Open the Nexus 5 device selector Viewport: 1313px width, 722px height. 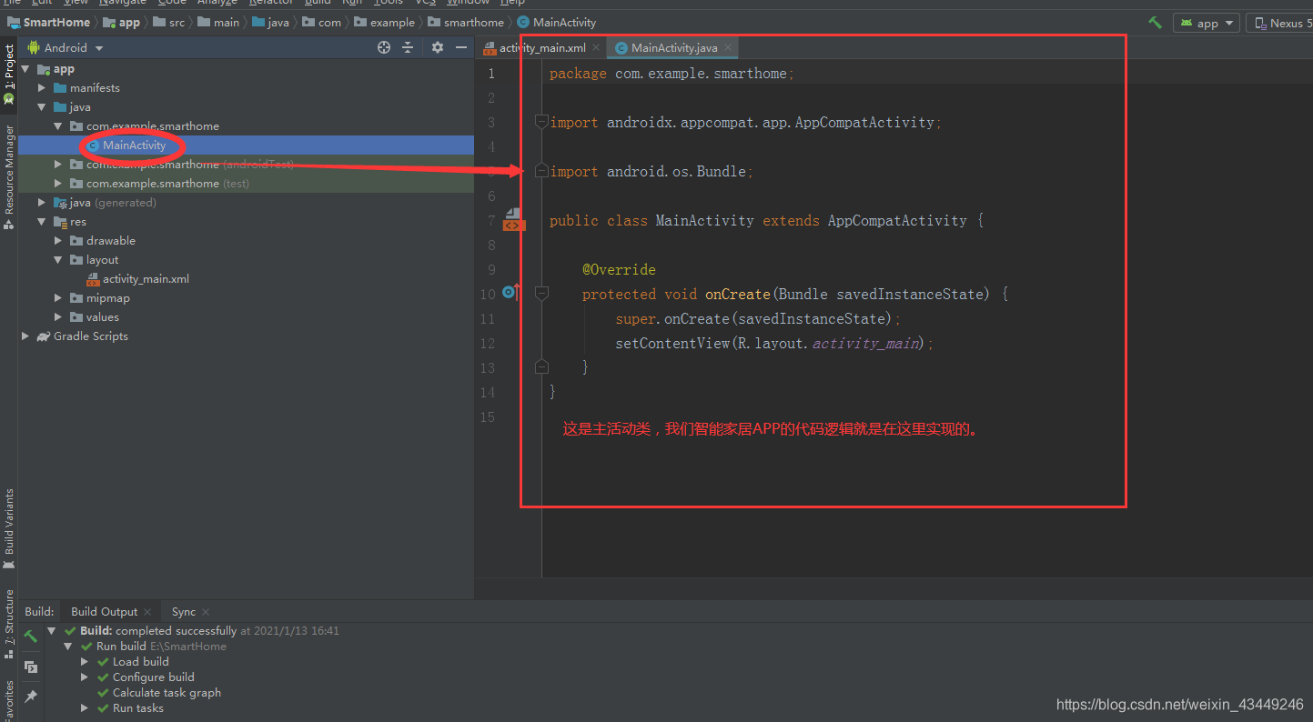pos(1281,23)
